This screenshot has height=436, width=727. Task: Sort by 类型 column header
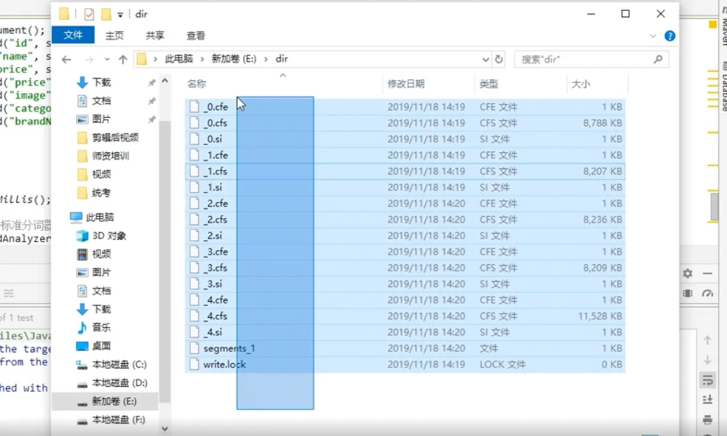click(x=488, y=84)
